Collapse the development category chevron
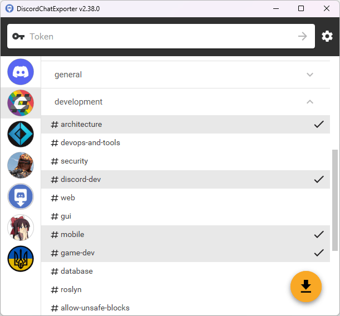The height and width of the screenshot is (316, 340). click(x=310, y=102)
